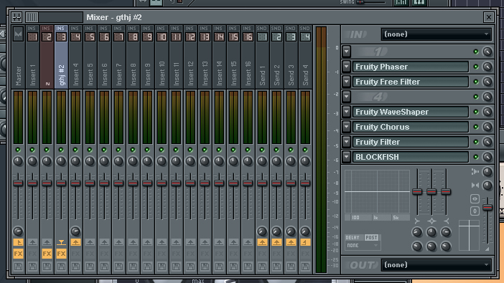Click the send arrow on Insert 8 track

click(x=133, y=243)
